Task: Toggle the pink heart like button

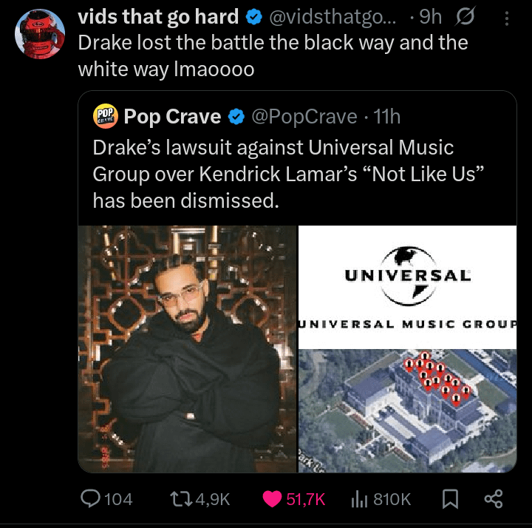Action: (x=273, y=499)
